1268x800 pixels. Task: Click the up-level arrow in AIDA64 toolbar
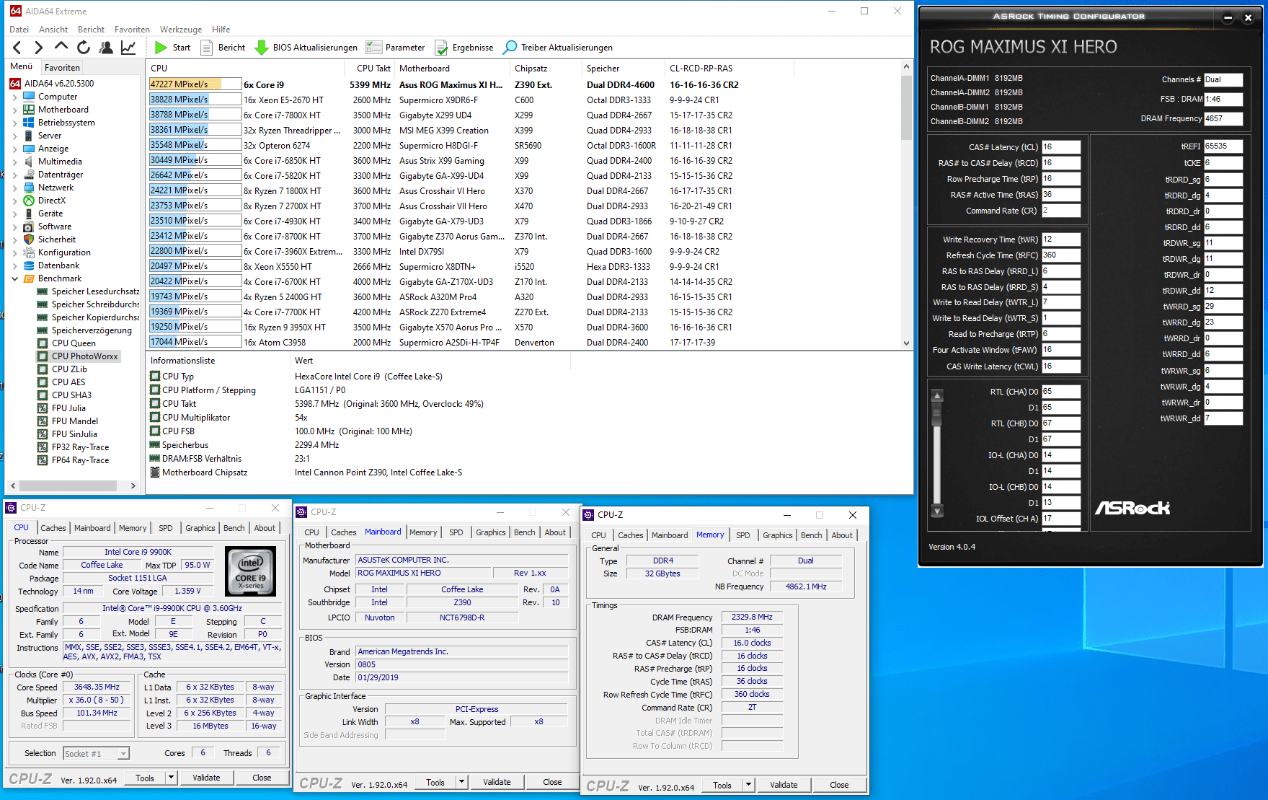(61, 48)
